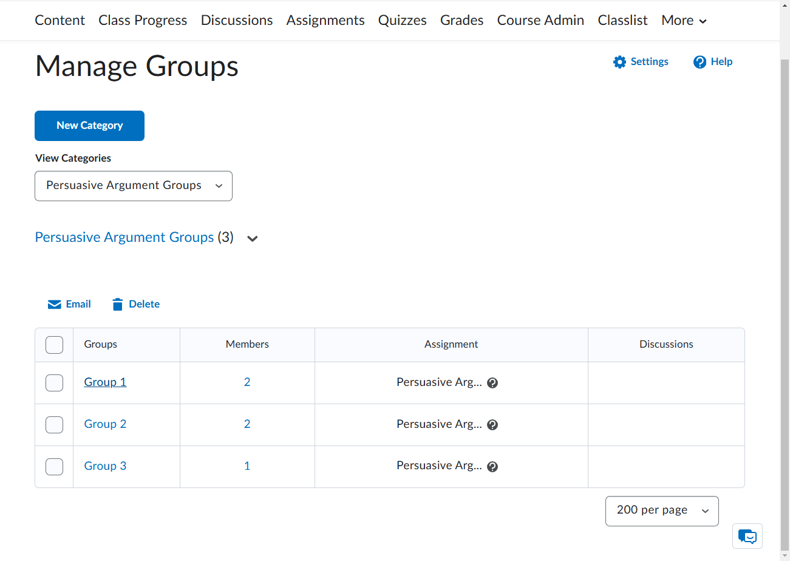Open the Assignments page
This screenshot has height=561, width=790.
coord(325,21)
